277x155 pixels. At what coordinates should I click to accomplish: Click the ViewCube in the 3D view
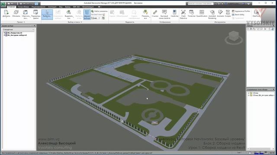[234, 37]
